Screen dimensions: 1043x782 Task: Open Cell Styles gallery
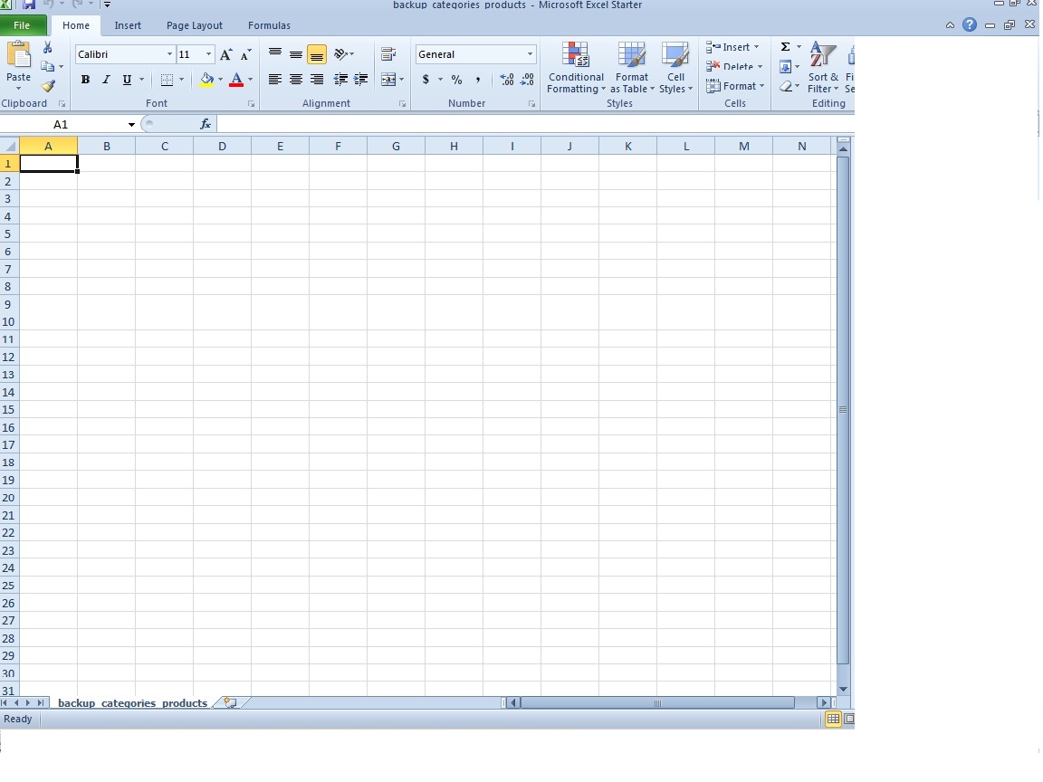[x=675, y=68]
